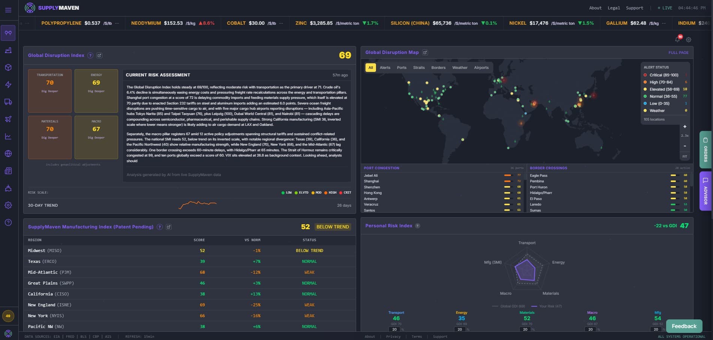Toggle Critical (85-100) alert legend filter

click(666, 75)
